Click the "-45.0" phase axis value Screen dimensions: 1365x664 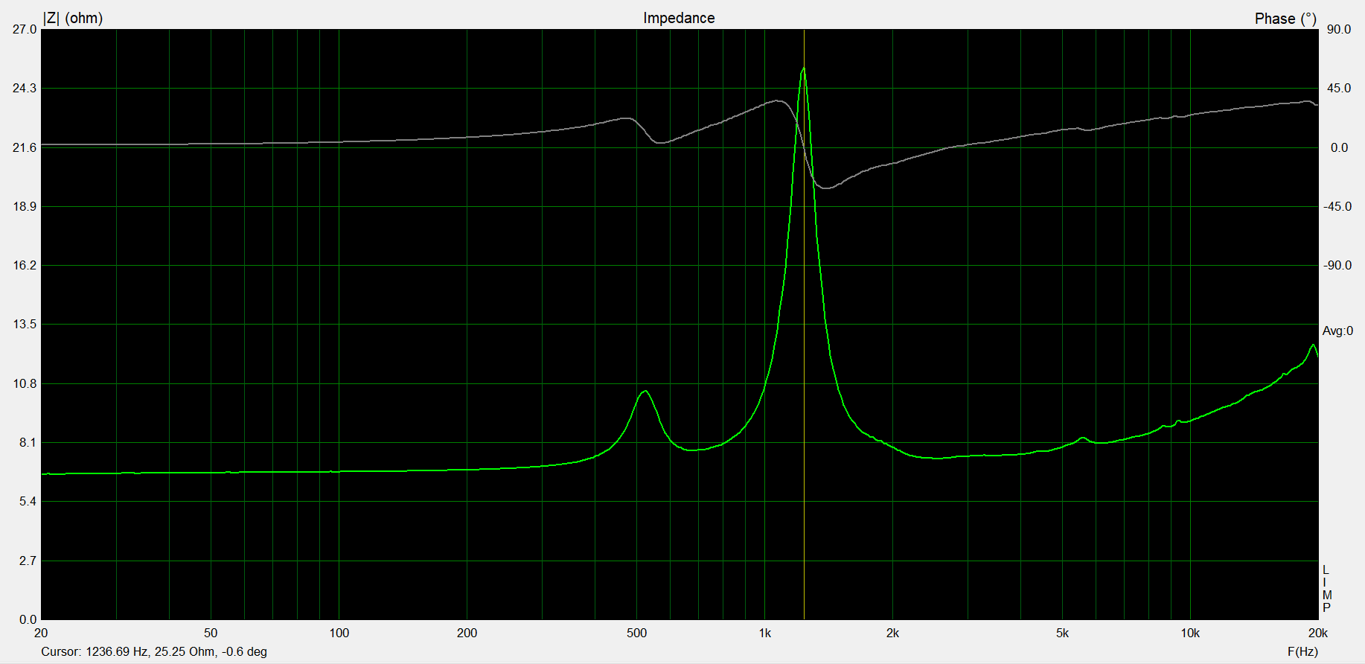[1337, 206]
